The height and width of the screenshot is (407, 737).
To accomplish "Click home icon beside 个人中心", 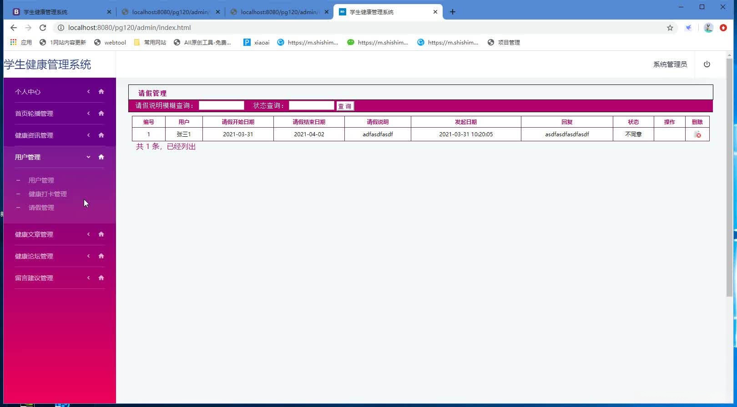I will coord(101,91).
